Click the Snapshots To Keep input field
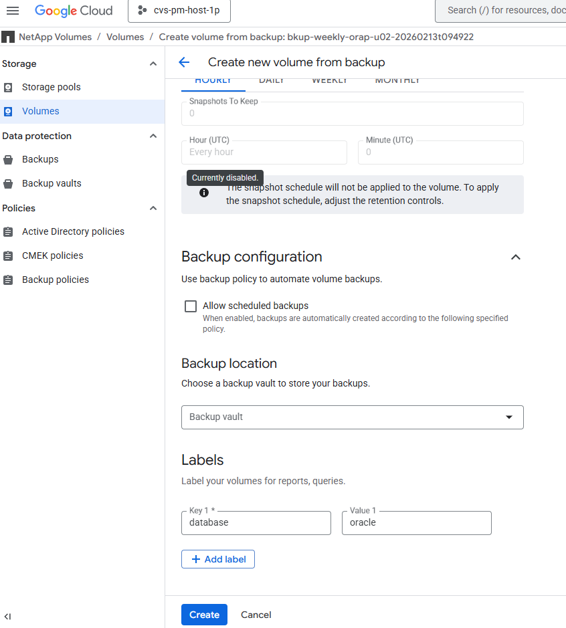 (x=353, y=114)
